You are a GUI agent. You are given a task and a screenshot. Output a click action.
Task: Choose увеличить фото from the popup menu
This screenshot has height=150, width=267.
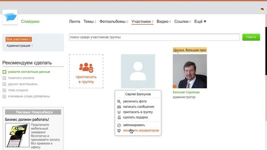(135, 101)
